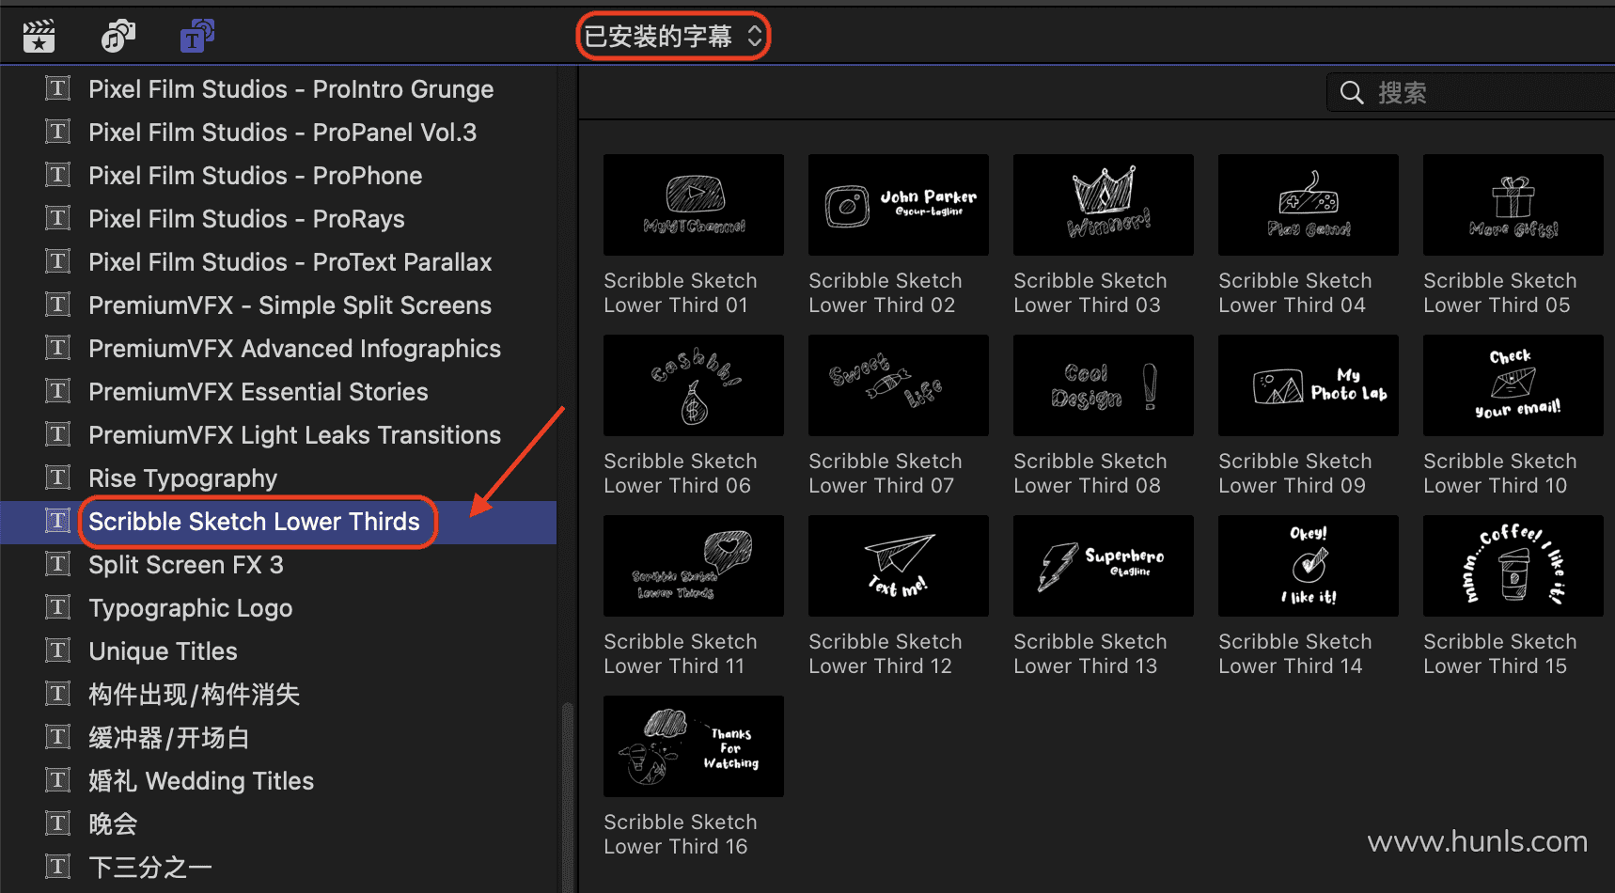
Task: Click the magnifying glass search icon
Action: pos(1351,93)
